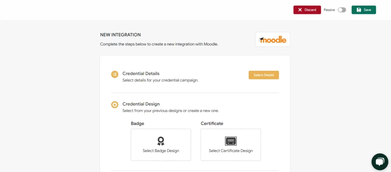Click the Credential Details list icon
Viewport: 391px width, 172px height.
click(x=115, y=74)
